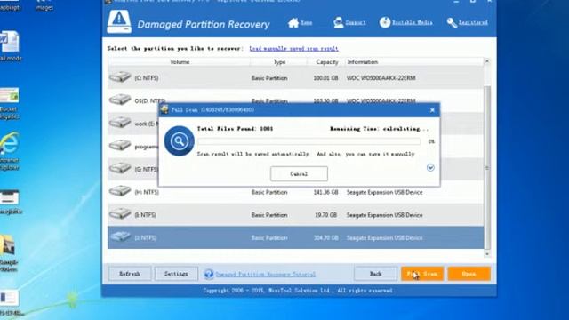Click the drive icon for work (E:)
The height and width of the screenshot is (320, 569).
[120, 123]
